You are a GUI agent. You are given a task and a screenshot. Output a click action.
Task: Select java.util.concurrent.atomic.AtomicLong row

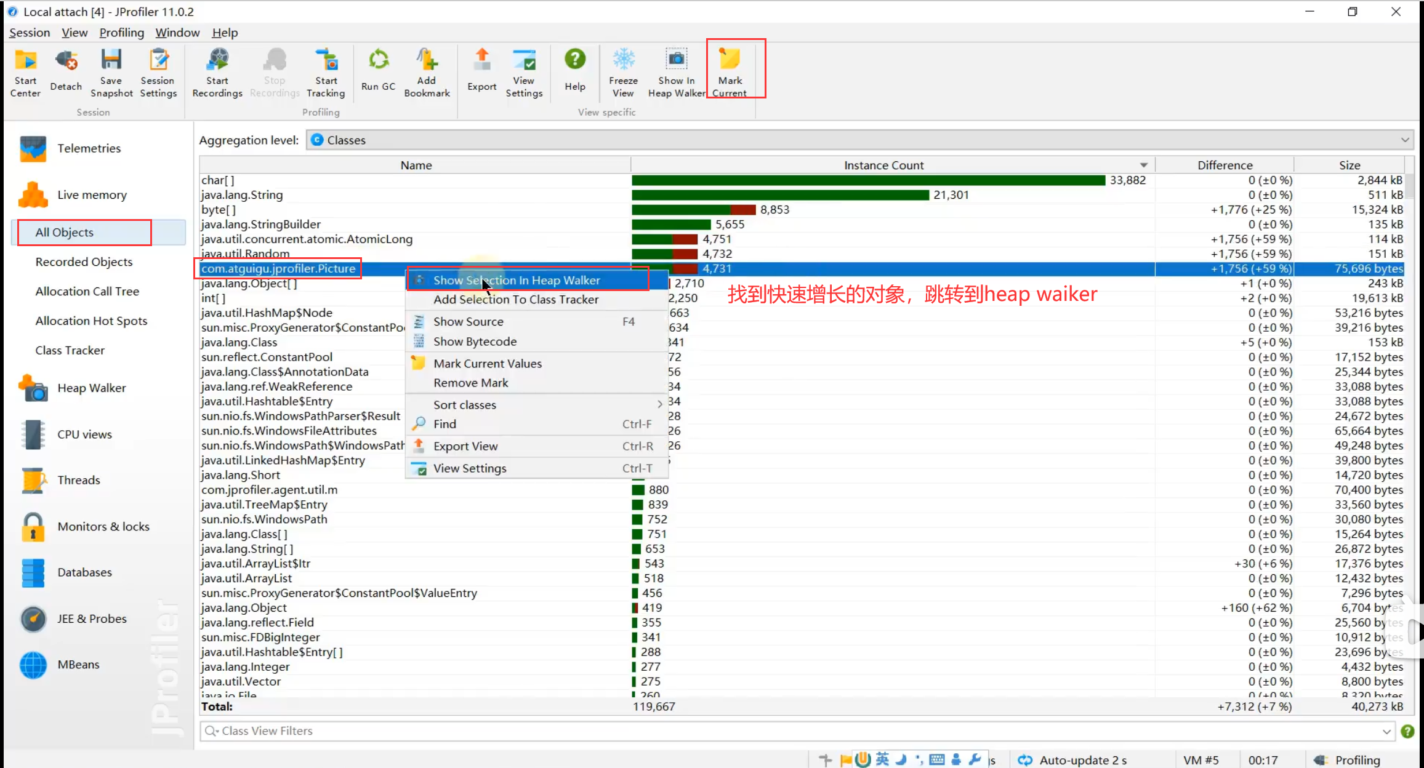(802, 239)
